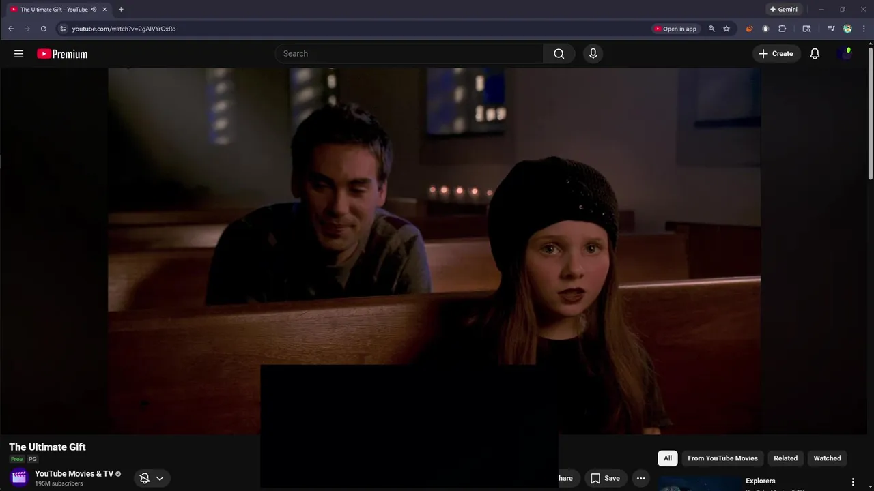Open Gemini in Chrome
Screen dimensions: 874x491
pos(784,10)
